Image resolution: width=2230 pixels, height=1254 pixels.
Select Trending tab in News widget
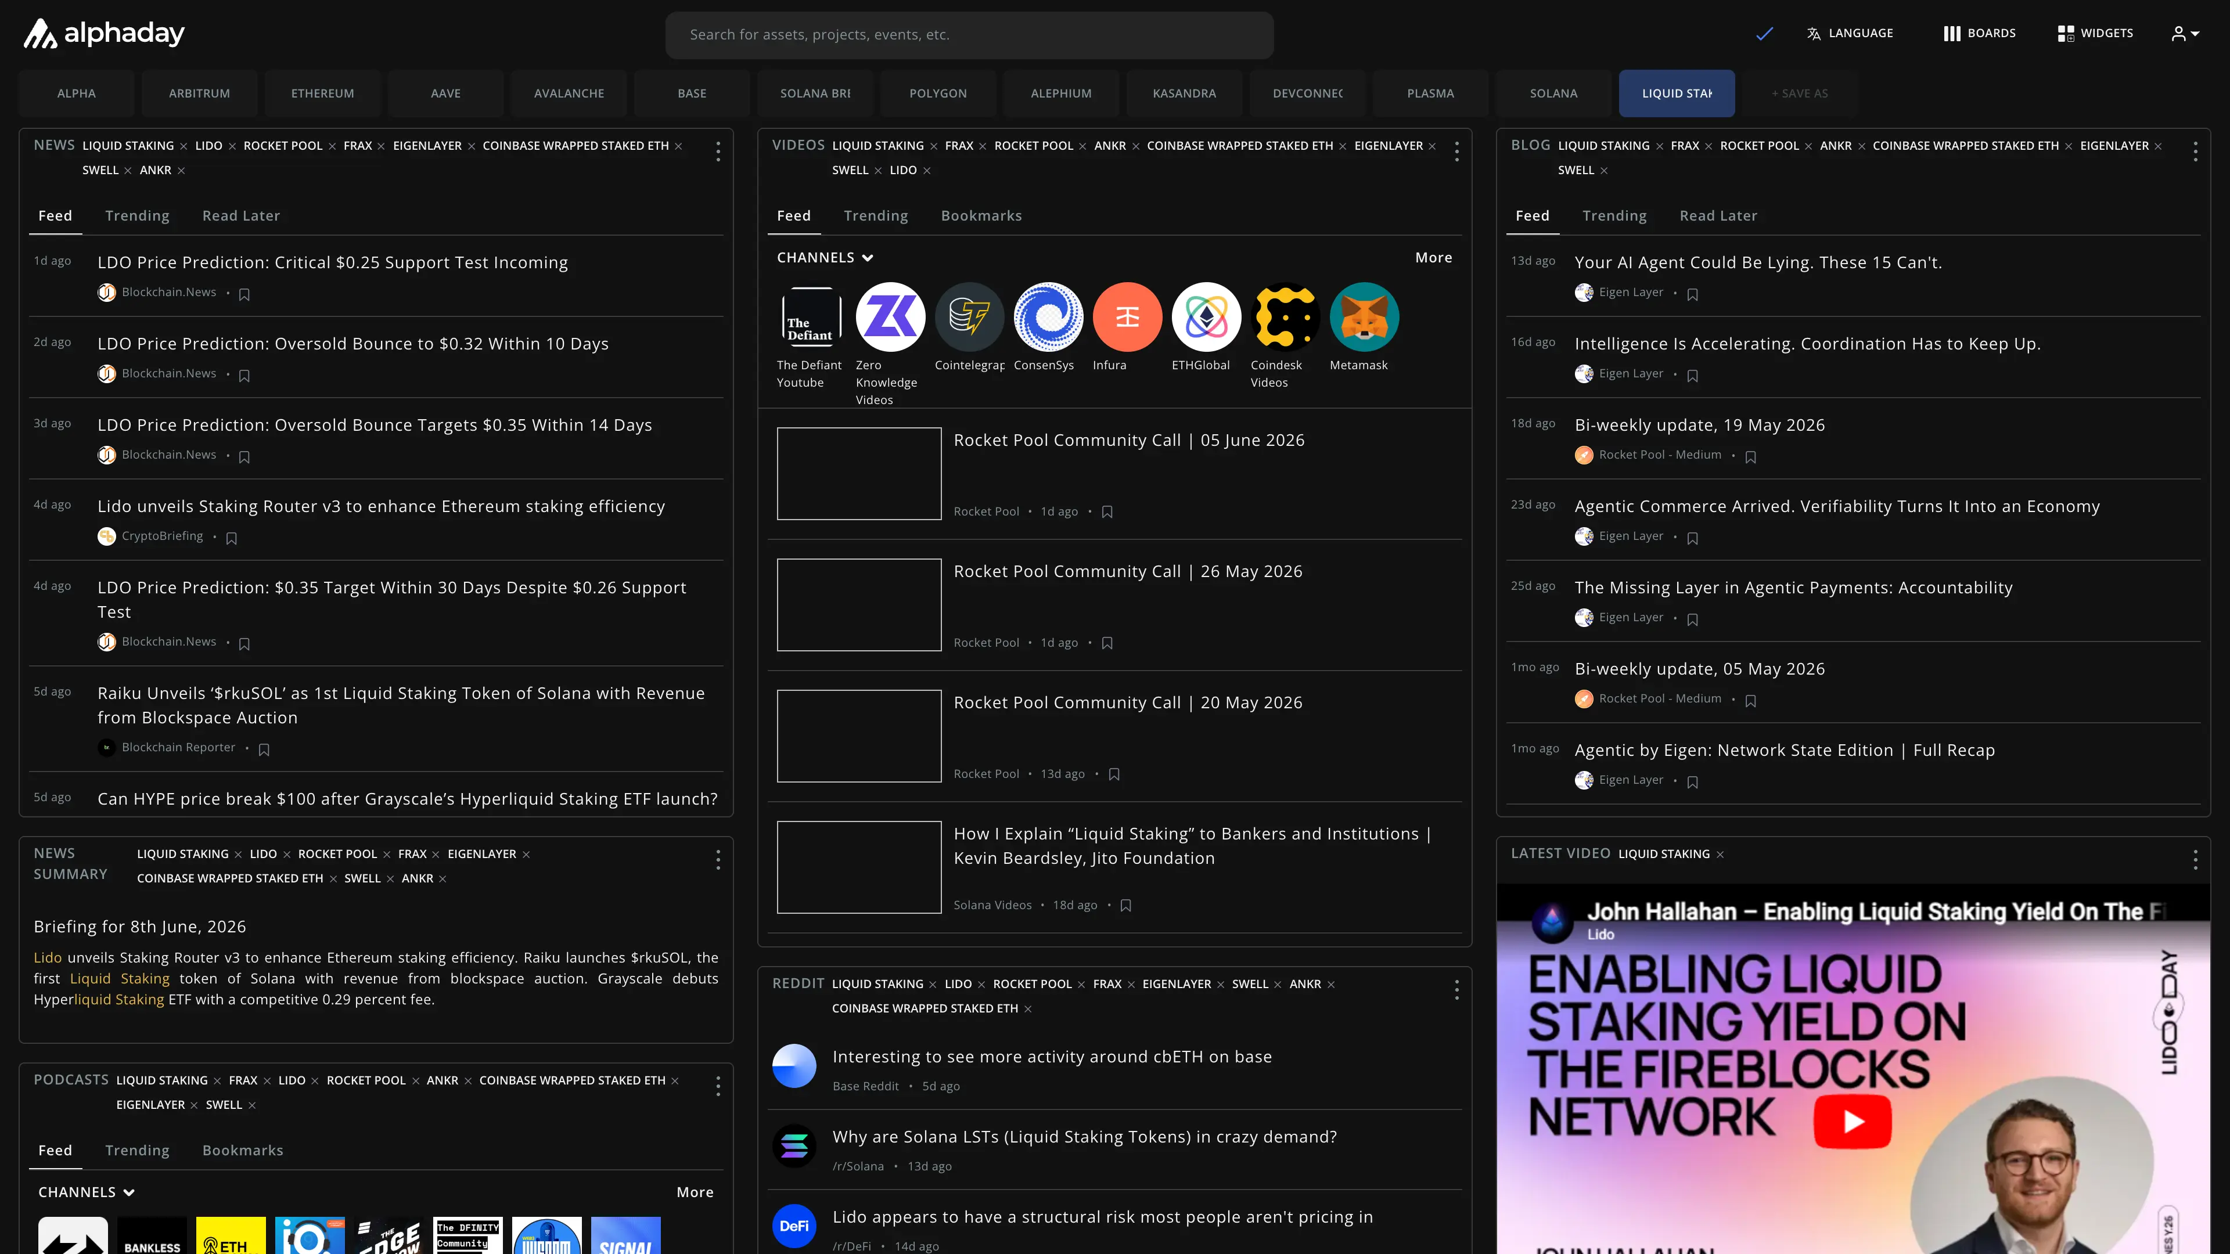pos(138,217)
